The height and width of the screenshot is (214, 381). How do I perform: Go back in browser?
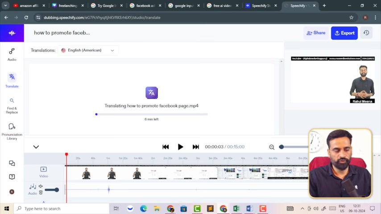tap(6, 17)
